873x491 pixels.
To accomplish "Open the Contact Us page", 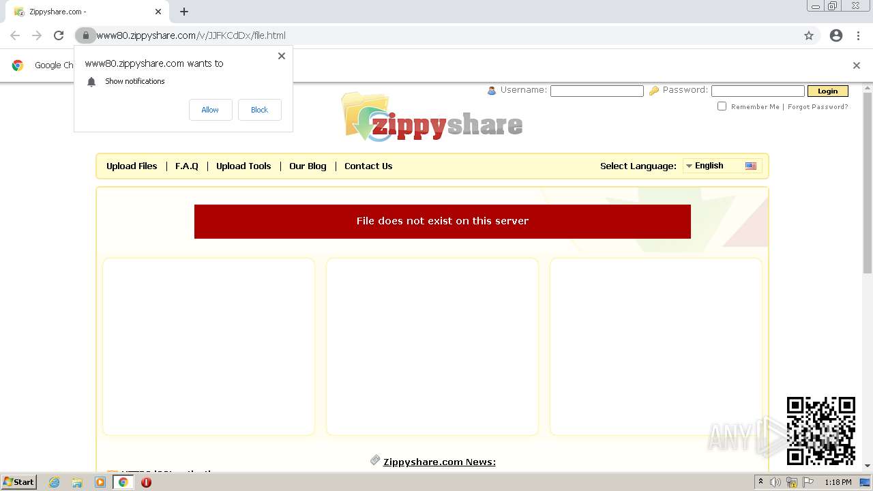I will click(368, 166).
